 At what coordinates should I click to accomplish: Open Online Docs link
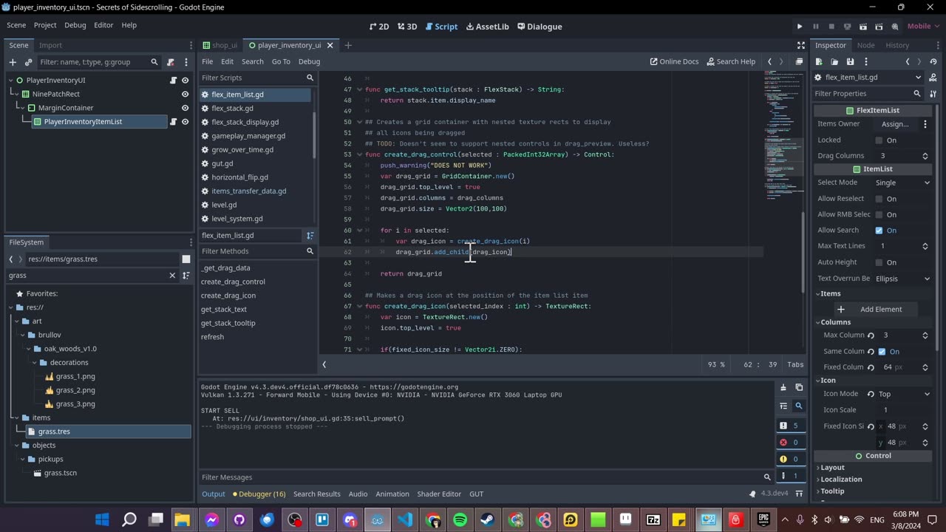tap(674, 62)
